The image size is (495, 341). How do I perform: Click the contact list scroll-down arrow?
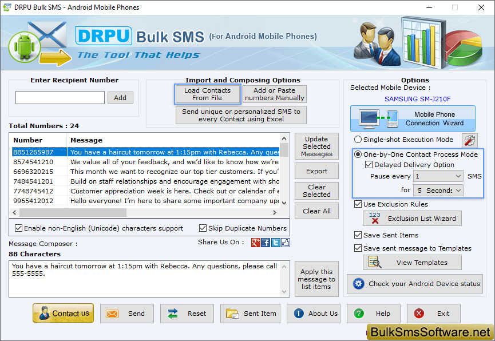point(284,203)
